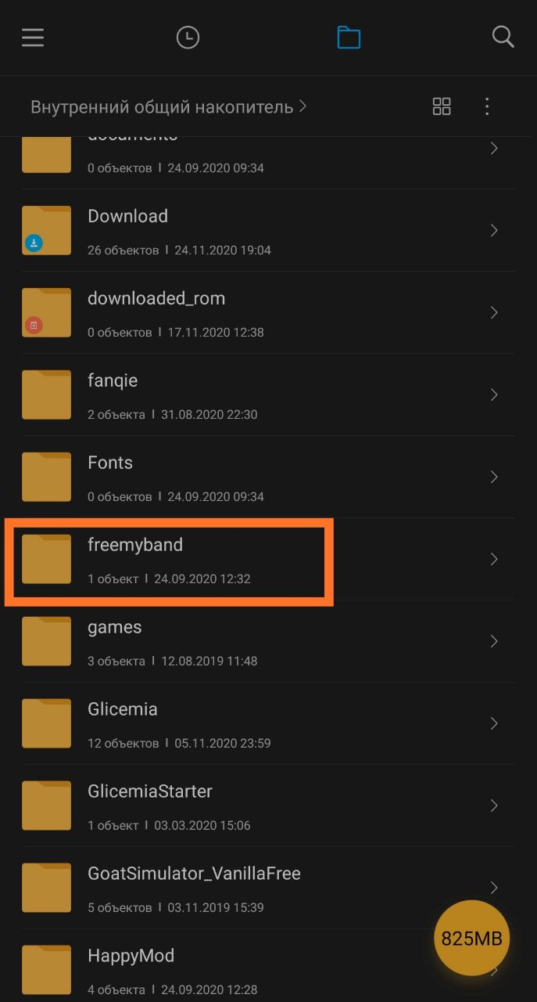537x1002 pixels.
Task: Open the downloaded_rom folder icon
Action: [46, 312]
